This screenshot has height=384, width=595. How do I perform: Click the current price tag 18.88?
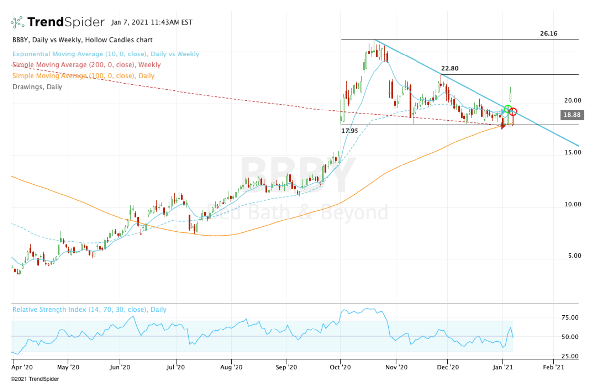(x=572, y=115)
